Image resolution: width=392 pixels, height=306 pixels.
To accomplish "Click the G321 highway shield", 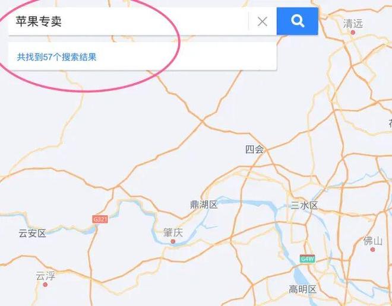I will (x=100, y=219).
